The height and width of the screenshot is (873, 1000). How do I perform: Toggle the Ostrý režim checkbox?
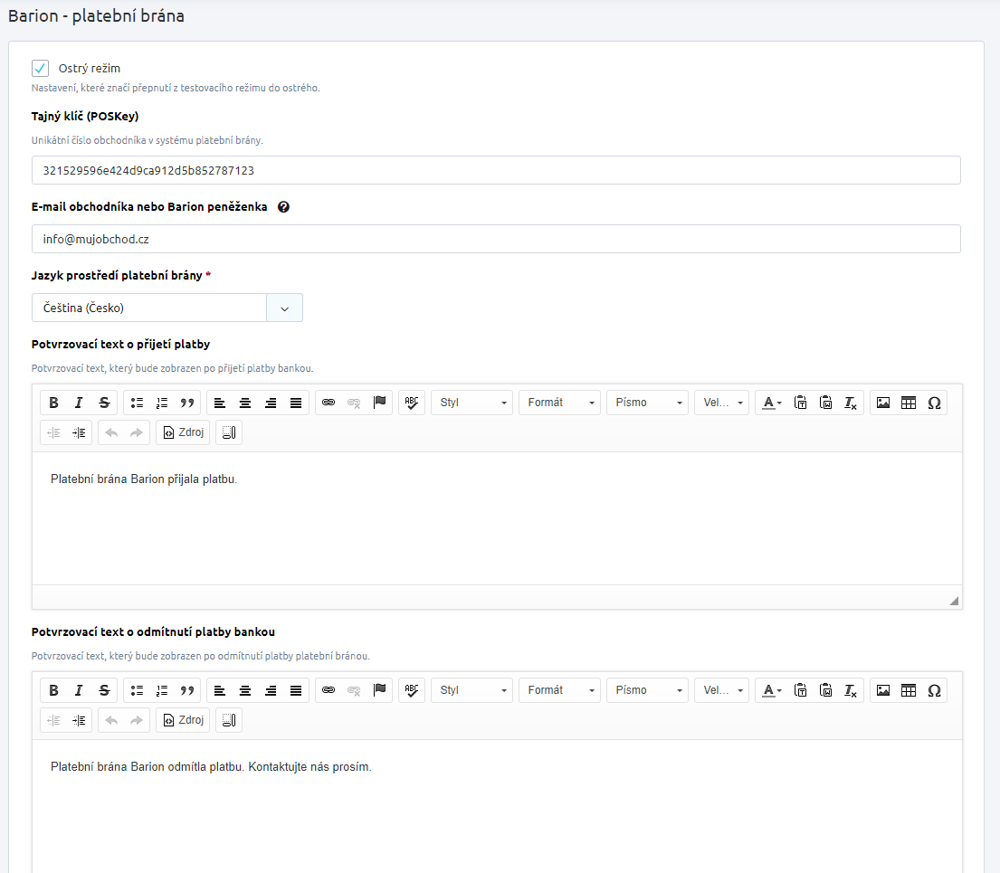click(x=40, y=68)
